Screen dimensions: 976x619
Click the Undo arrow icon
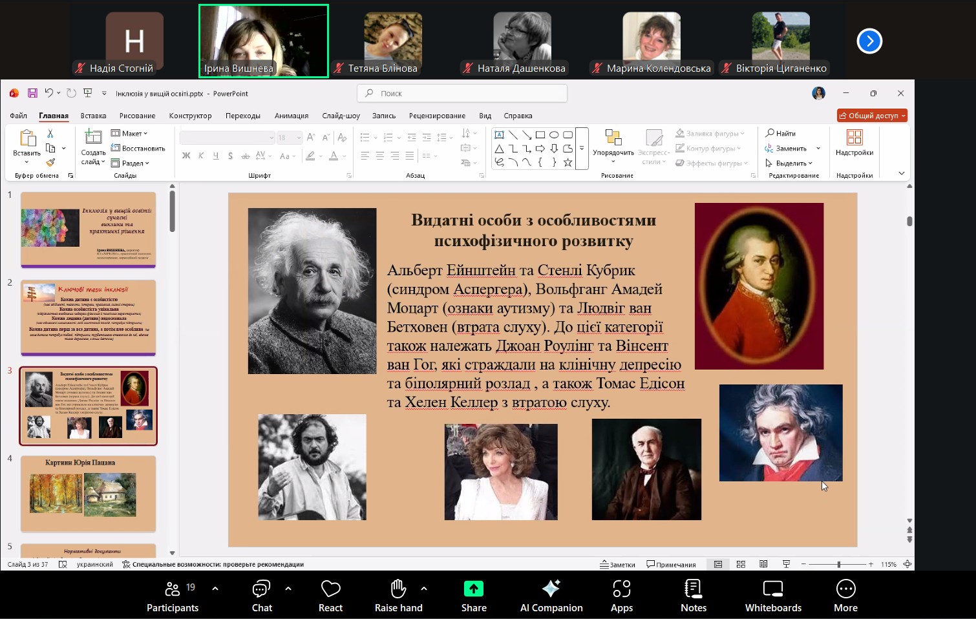tap(48, 93)
